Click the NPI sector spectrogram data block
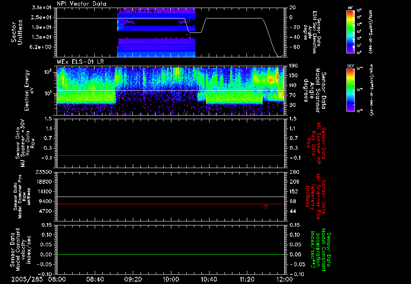411x284 pixels. tap(156, 32)
